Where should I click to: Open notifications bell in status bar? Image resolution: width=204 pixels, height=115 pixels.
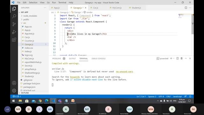[190, 96]
